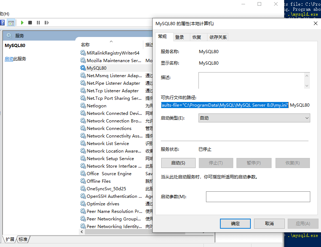The width and height of the screenshot is (321, 247).
Task: Toggle the action pane toolbar icon
Action: point(11,23)
